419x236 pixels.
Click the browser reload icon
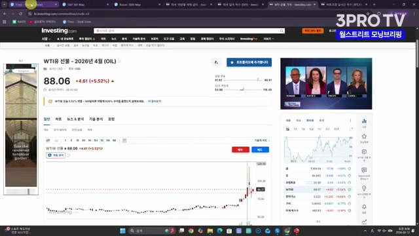pyautogui.click(x=20, y=14)
